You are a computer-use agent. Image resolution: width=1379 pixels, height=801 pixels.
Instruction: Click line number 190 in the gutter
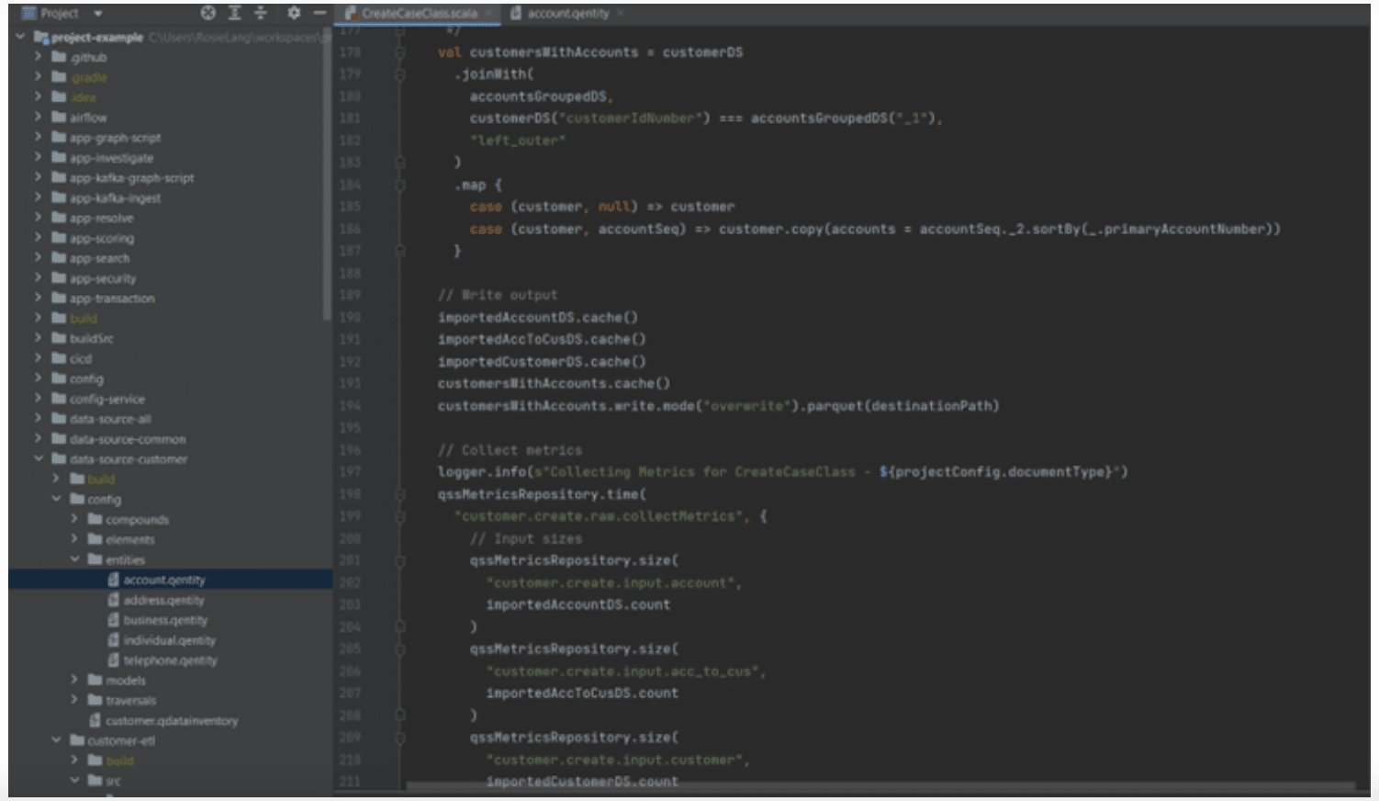pyautogui.click(x=350, y=318)
